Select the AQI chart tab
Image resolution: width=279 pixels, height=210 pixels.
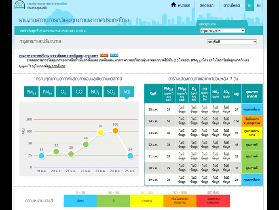126,92
